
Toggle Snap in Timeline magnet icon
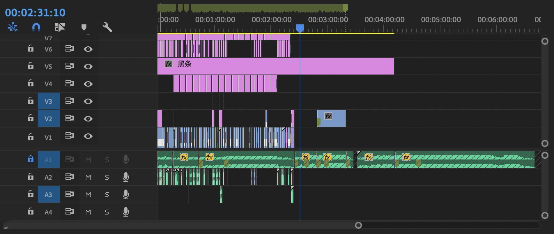36,27
